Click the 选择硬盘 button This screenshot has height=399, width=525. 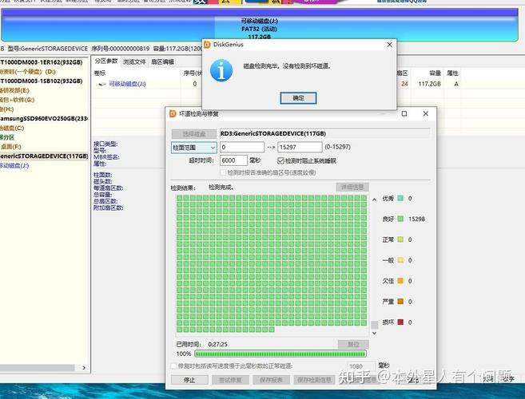click(x=194, y=134)
